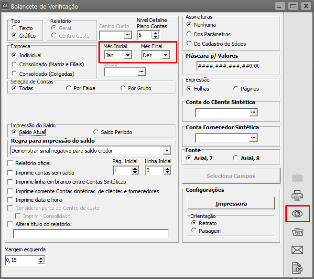Click the document with X icon
Screen dimensions: 314x279
pyautogui.click(x=297, y=268)
